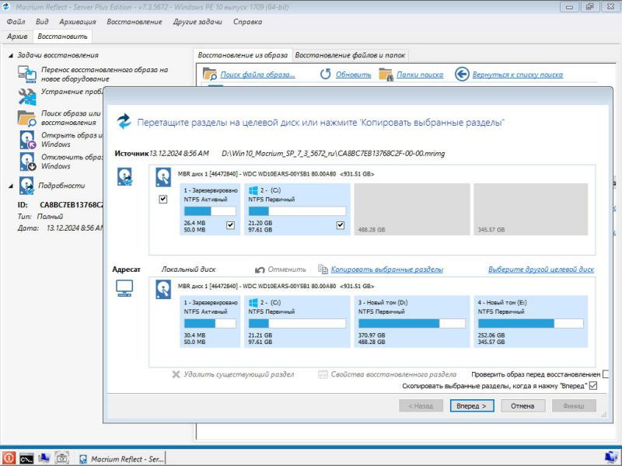This screenshot has width=622, height=466.
Task: Toggle the source disk 1 select-all checkbox
Action: [x=163, y=199]
